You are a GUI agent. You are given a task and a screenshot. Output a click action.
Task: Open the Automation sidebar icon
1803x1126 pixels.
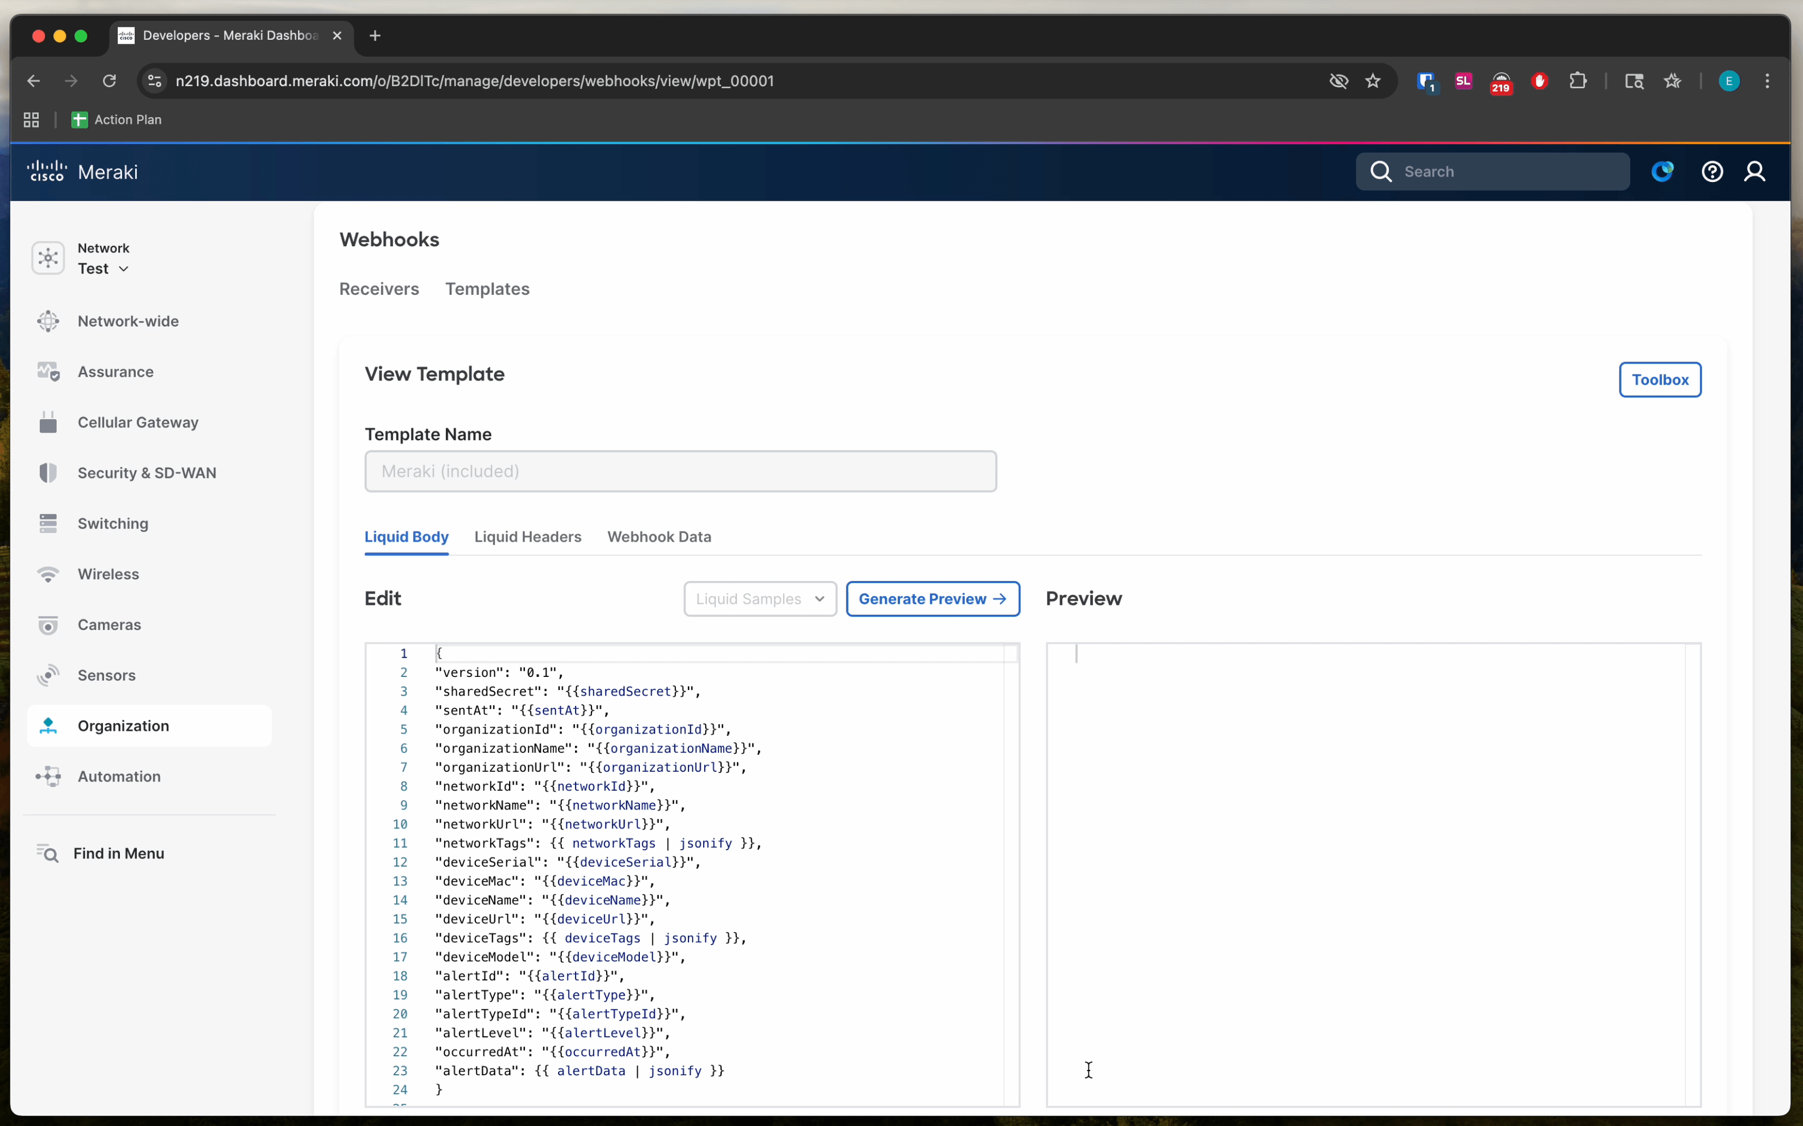pos(49,776)
